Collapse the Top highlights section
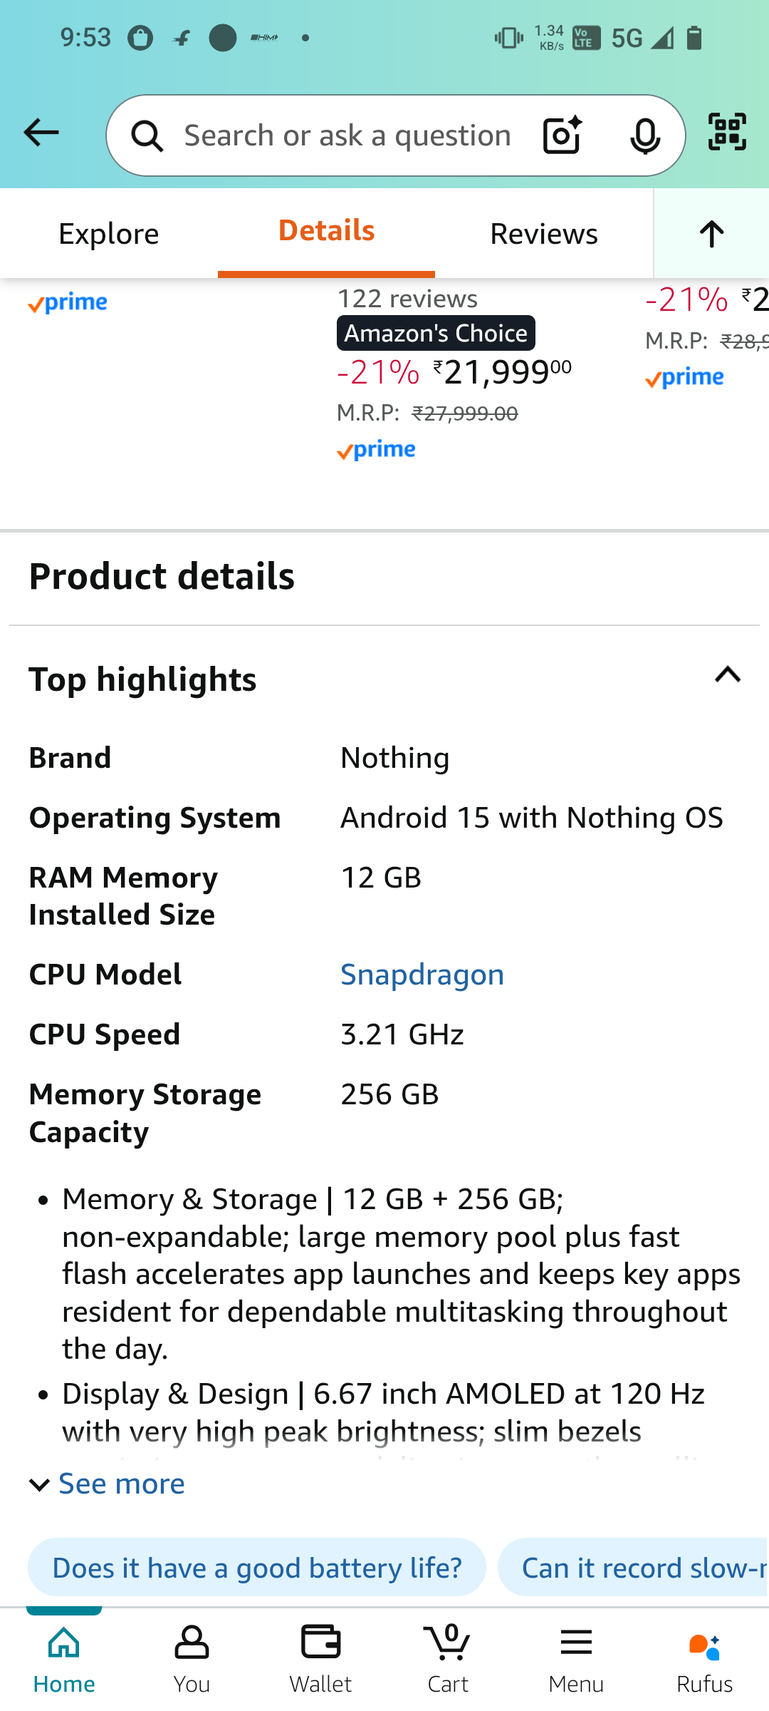769x1711 pixels. [728, 676]
